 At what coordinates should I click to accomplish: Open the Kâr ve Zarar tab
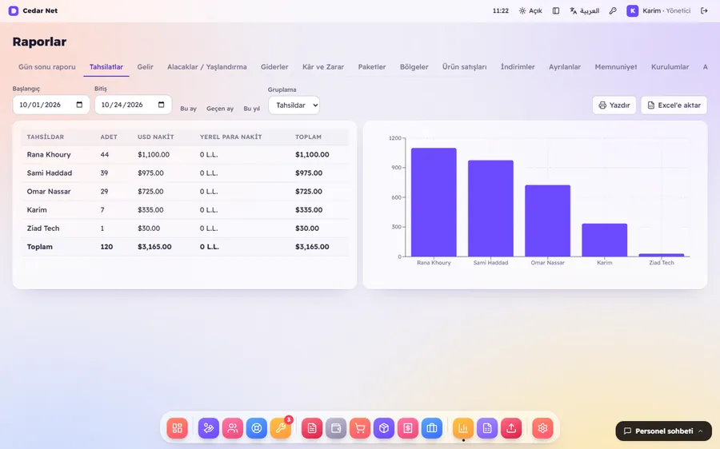(323, 67)
